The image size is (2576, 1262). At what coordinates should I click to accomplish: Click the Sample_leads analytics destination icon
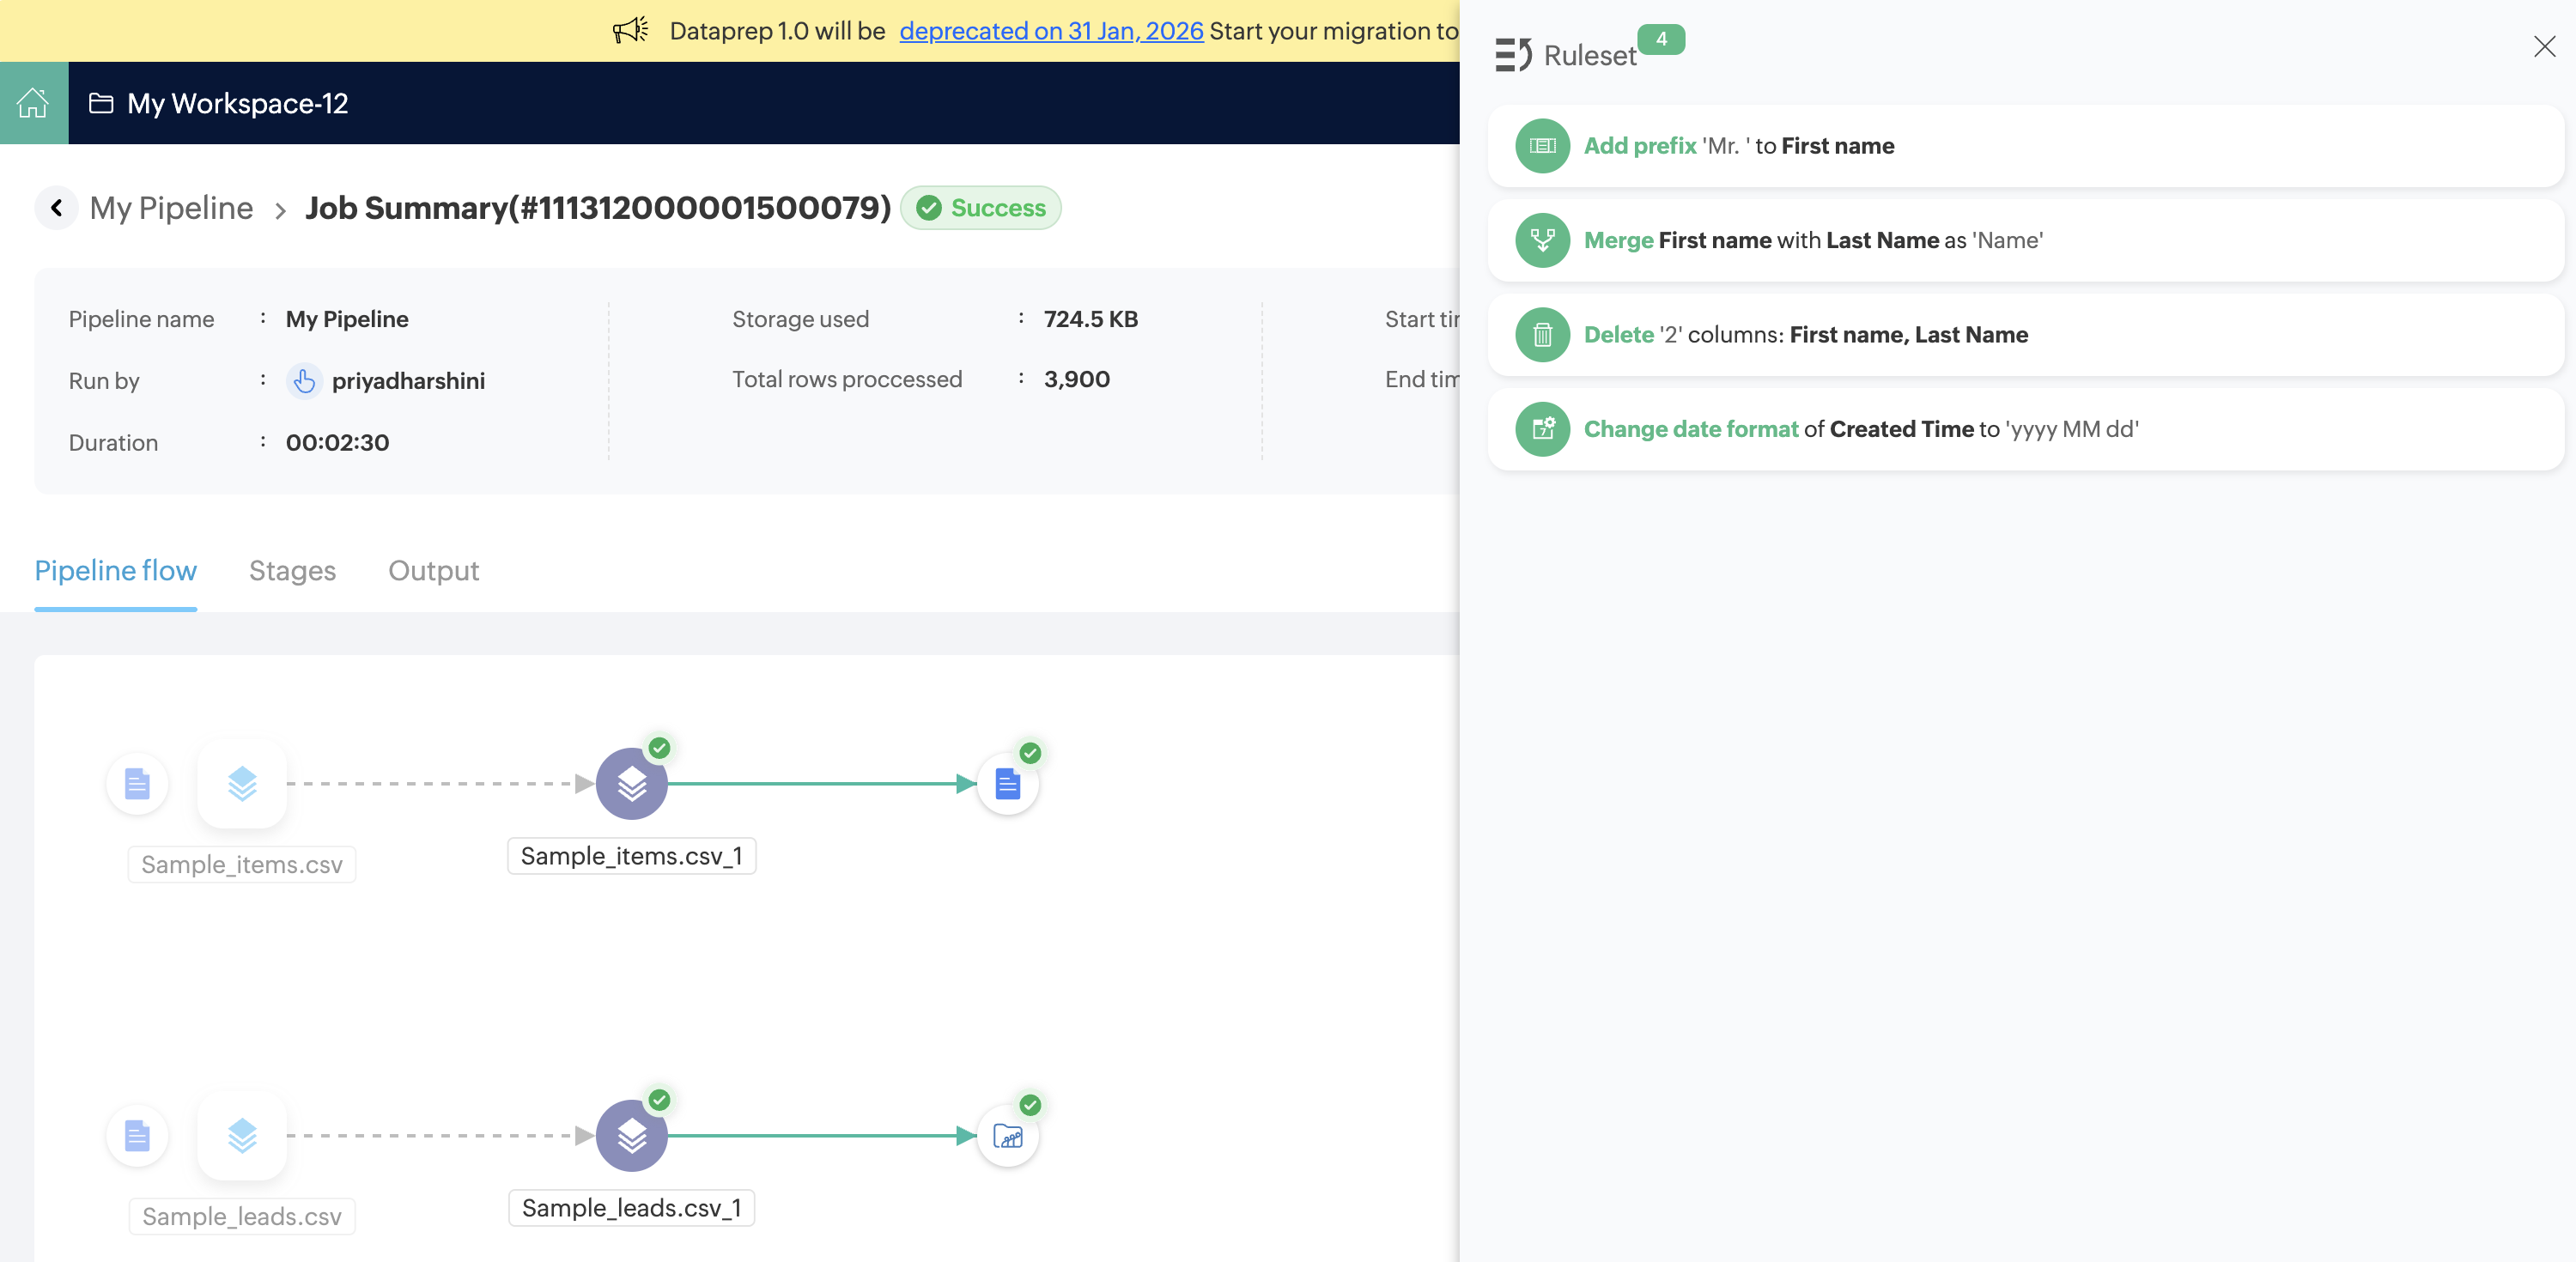(1007, 1136)
